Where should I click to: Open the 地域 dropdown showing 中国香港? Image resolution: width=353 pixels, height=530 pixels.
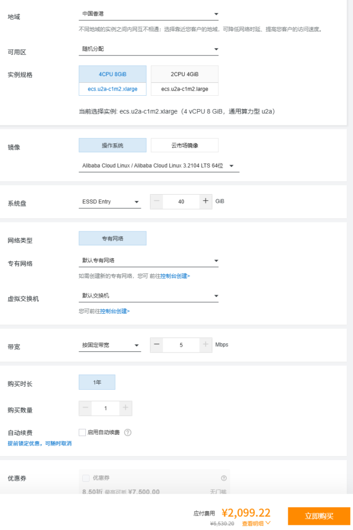click(149, 14)
